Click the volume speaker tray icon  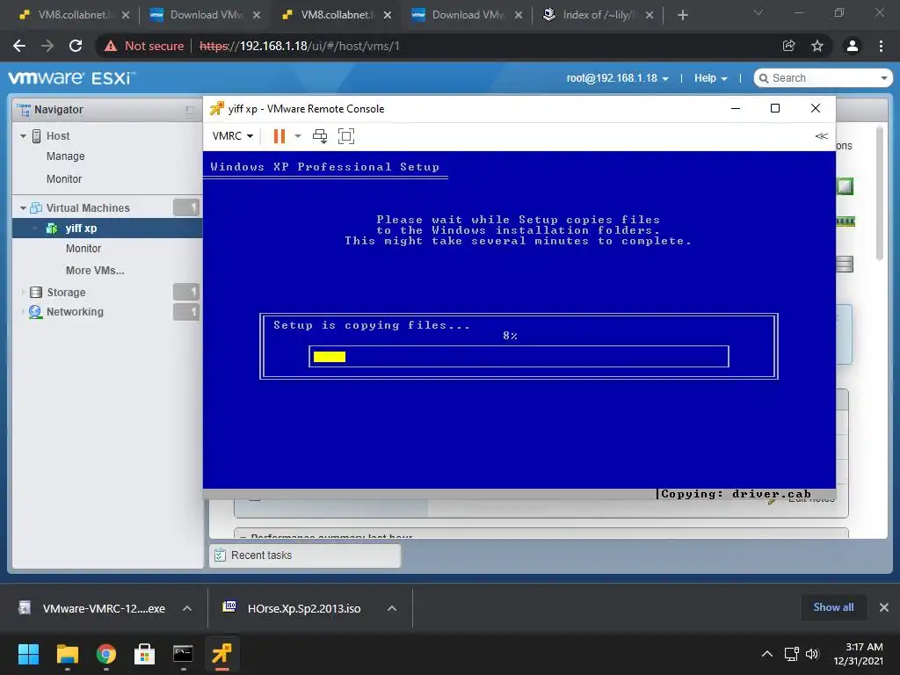coord(811,654)
